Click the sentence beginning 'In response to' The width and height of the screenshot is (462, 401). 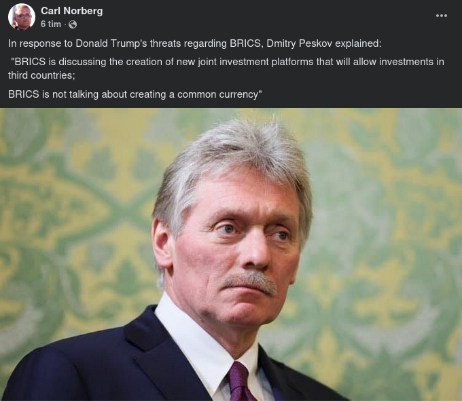coord(195,43)
